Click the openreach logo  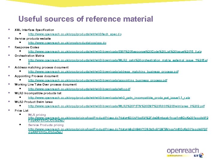click(183, 151)
